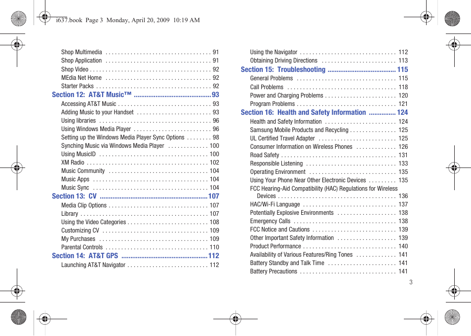
Task: Open Obtaining Driving Directions entry
Action: coord(329,61)
